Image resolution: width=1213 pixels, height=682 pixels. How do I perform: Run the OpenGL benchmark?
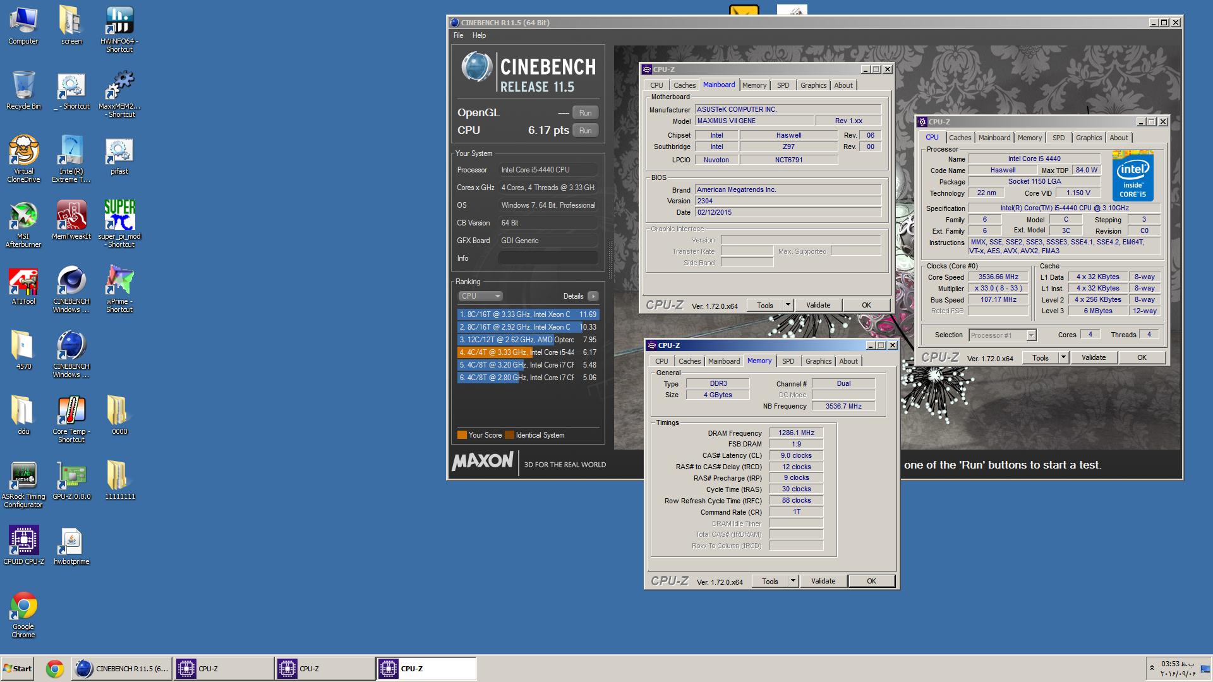(585, 113)
